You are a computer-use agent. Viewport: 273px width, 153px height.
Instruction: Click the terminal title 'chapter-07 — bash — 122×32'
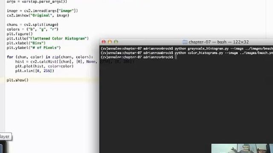pyautogui.click(x=219, y=42)
